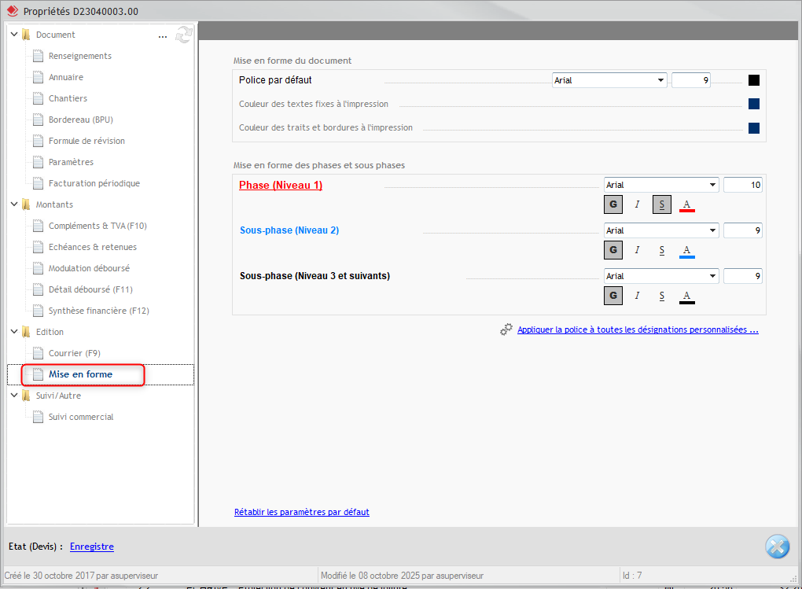Click the Rétablir les paramètres par défaut link
The image size is (802, 589).
(301, 512)
